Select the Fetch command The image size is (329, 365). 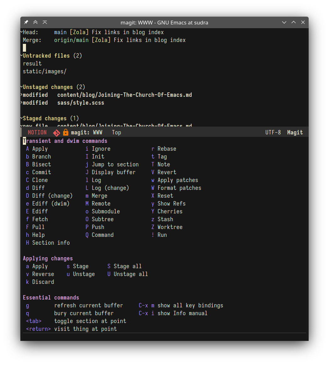tap(40, 219)
